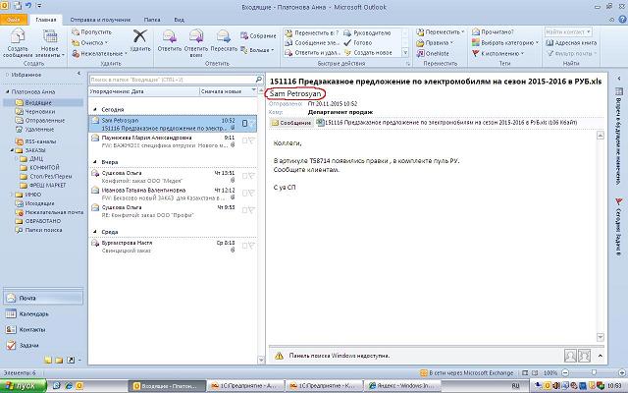Open the 1С:Предприятие - А... taskbar button
Screen dimensions: 628x393
click(x=245, y=386)
